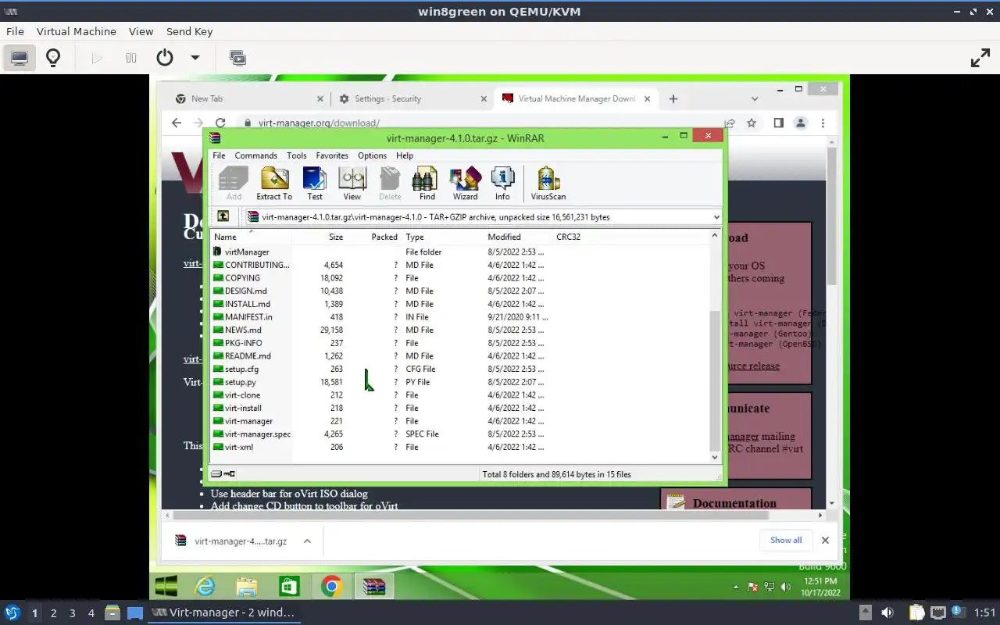
Task: Click the Add archive icon in WinRAR
Action: click(x=234, y=184)
